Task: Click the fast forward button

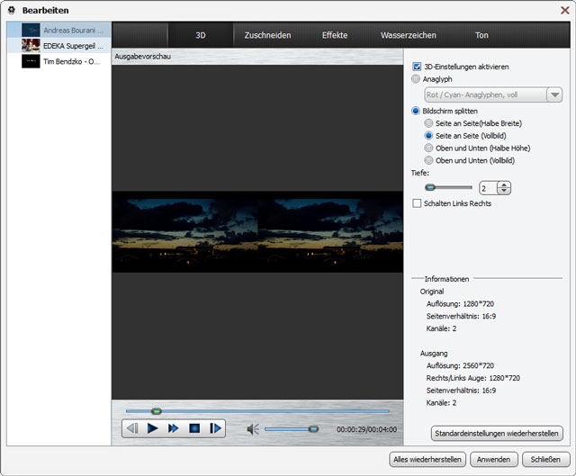Action: point(173,428)
